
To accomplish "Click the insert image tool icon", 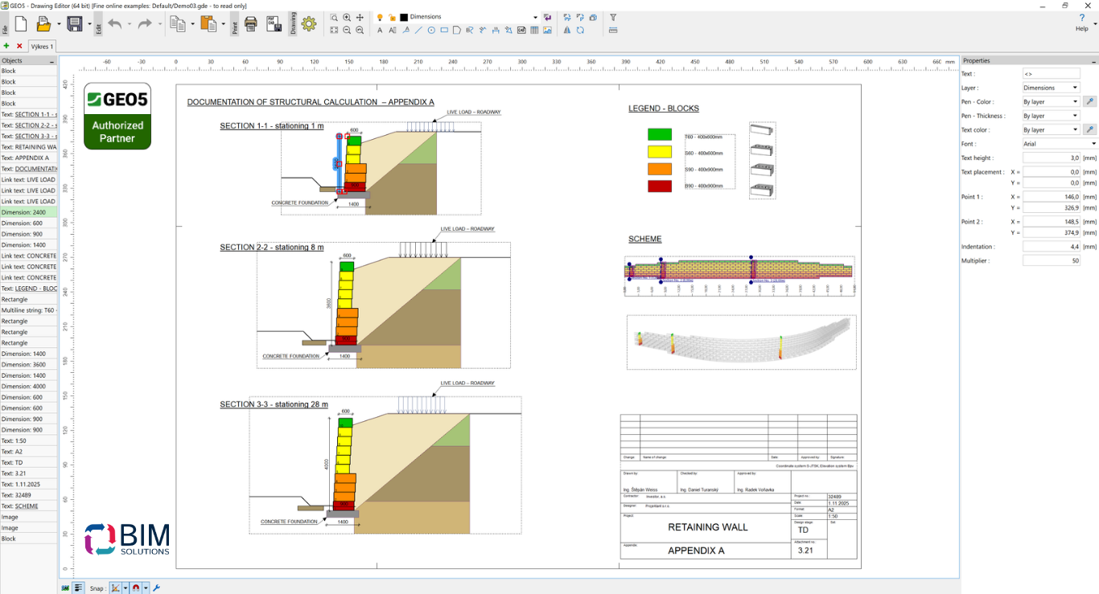I will click(x=547, y=31).
